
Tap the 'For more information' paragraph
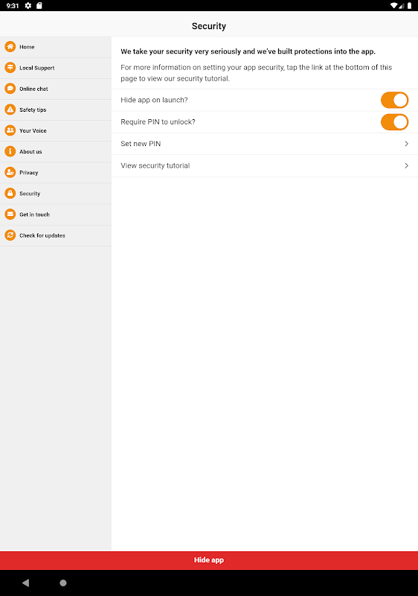[x=257, y=73]
